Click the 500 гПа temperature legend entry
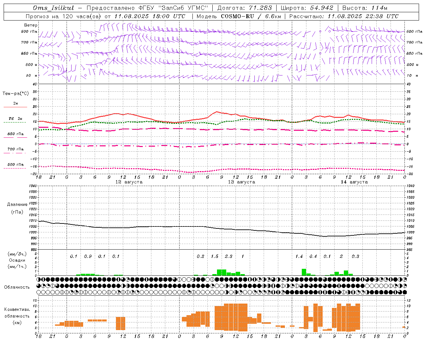 click(x=16, y=165)
